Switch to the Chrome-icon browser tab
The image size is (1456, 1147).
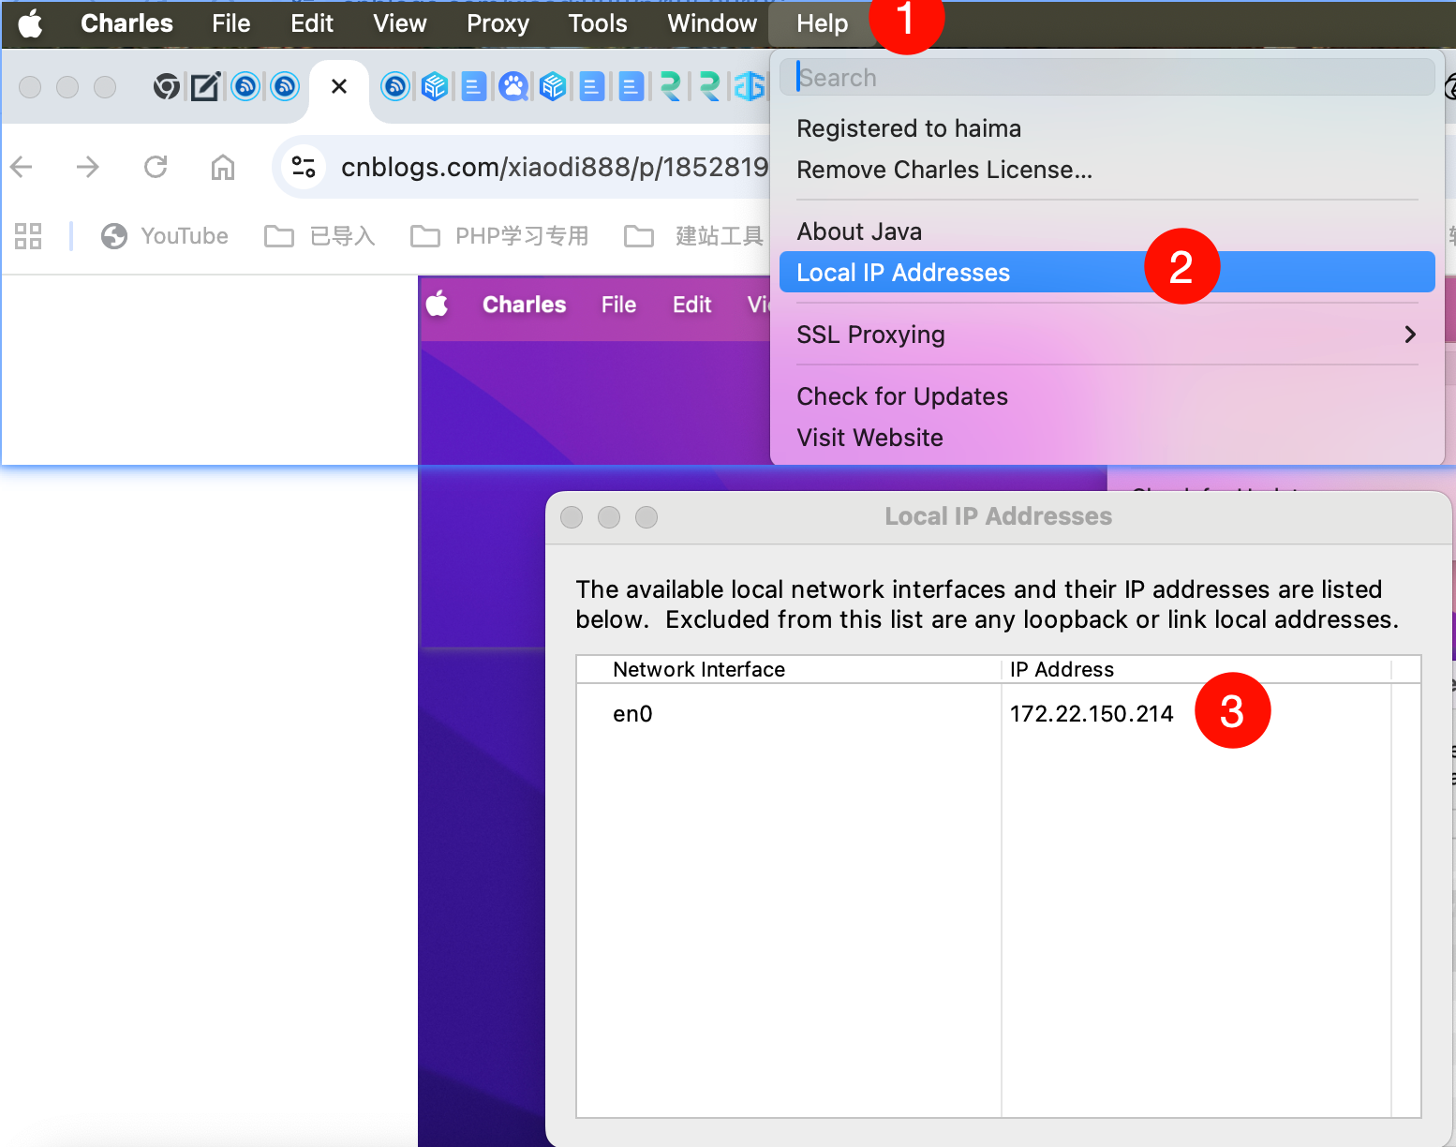(x=167, y=87)
